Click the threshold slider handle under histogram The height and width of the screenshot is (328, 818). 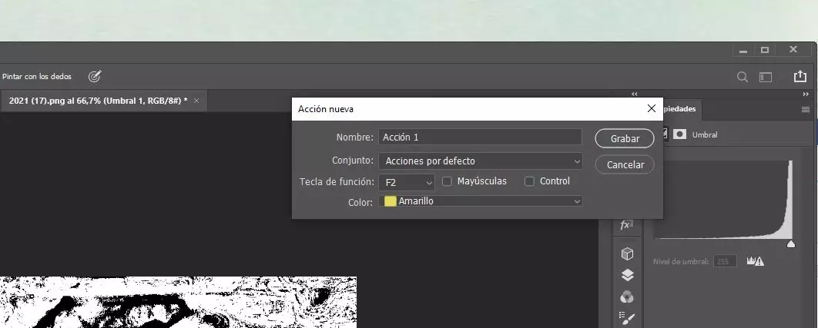click(790, 244)
